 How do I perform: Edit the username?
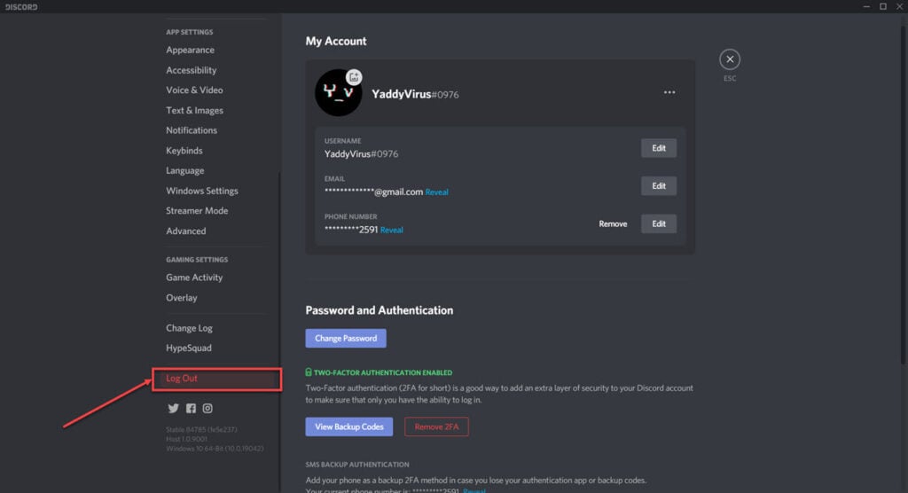tap(659, 148)
